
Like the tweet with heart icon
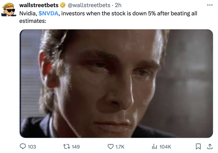(110, 147)
